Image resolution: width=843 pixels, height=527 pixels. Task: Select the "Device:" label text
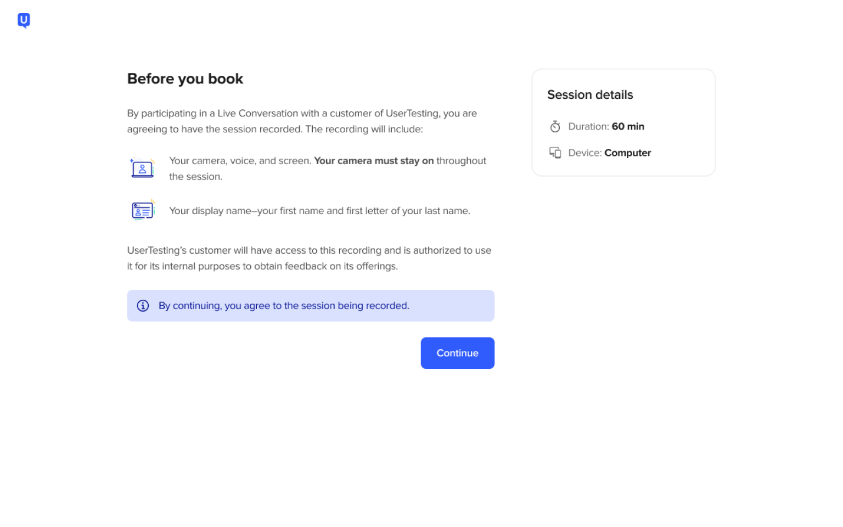[x=585, y=153]
